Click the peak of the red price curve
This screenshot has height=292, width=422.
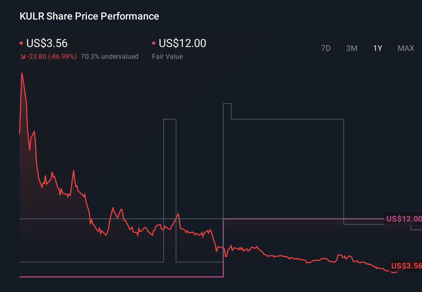(22, 73)
